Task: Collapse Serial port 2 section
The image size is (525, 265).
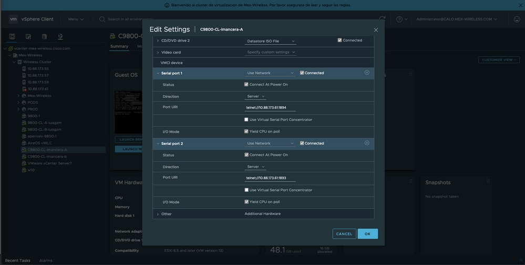Action: click(x=158, y=144)
